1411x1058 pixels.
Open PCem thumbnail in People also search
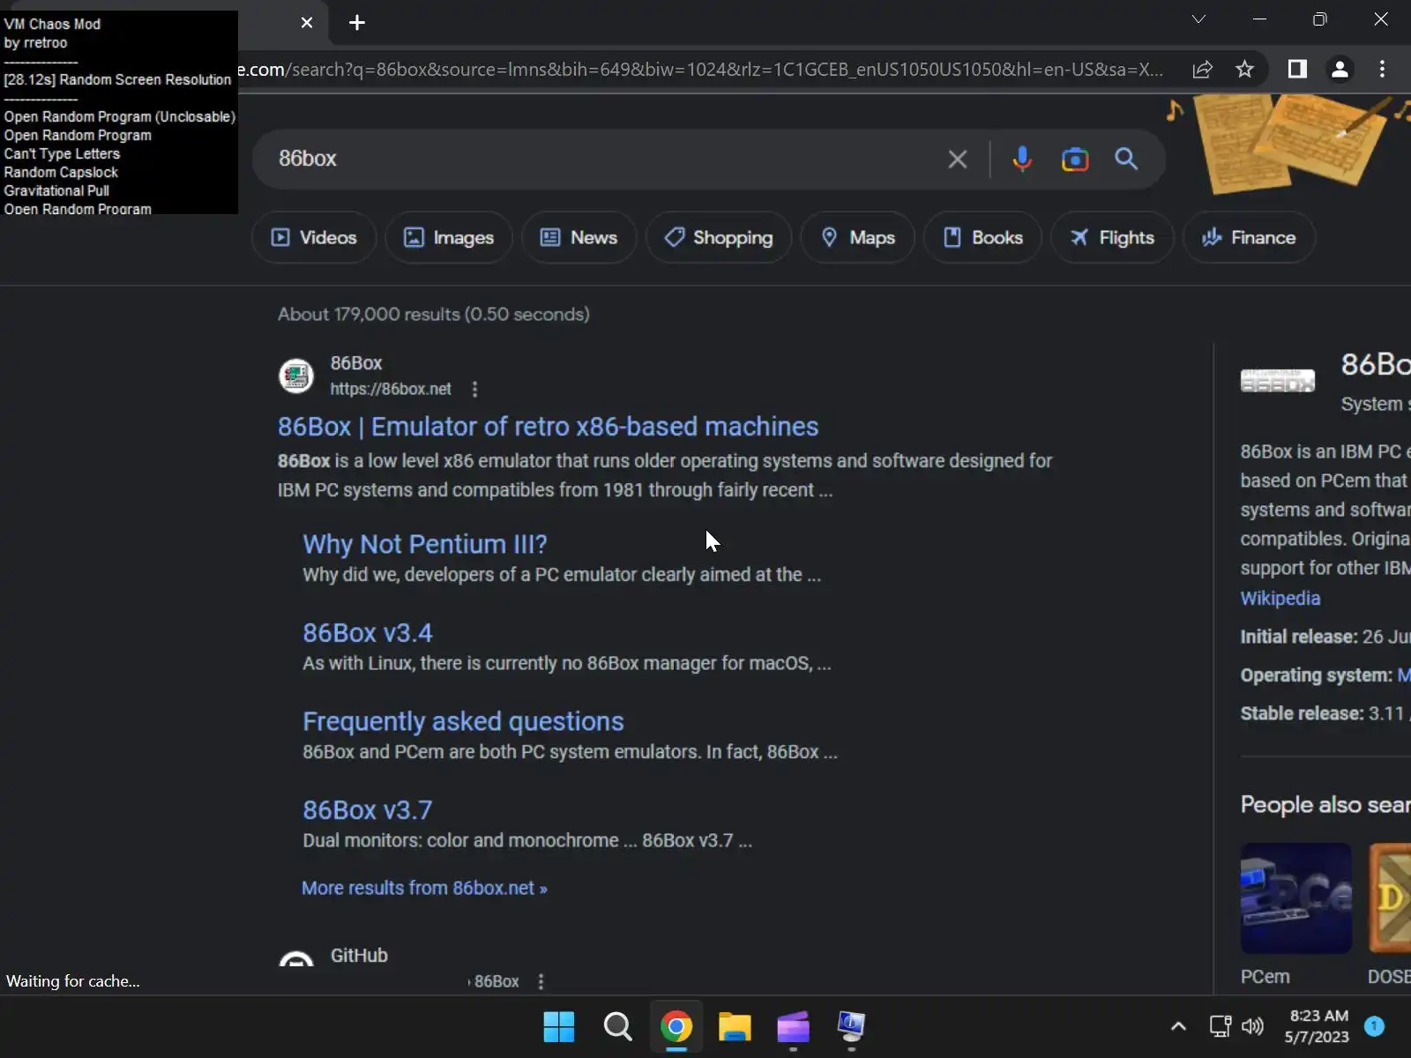pyautogui.click(x=1296, y=898)
